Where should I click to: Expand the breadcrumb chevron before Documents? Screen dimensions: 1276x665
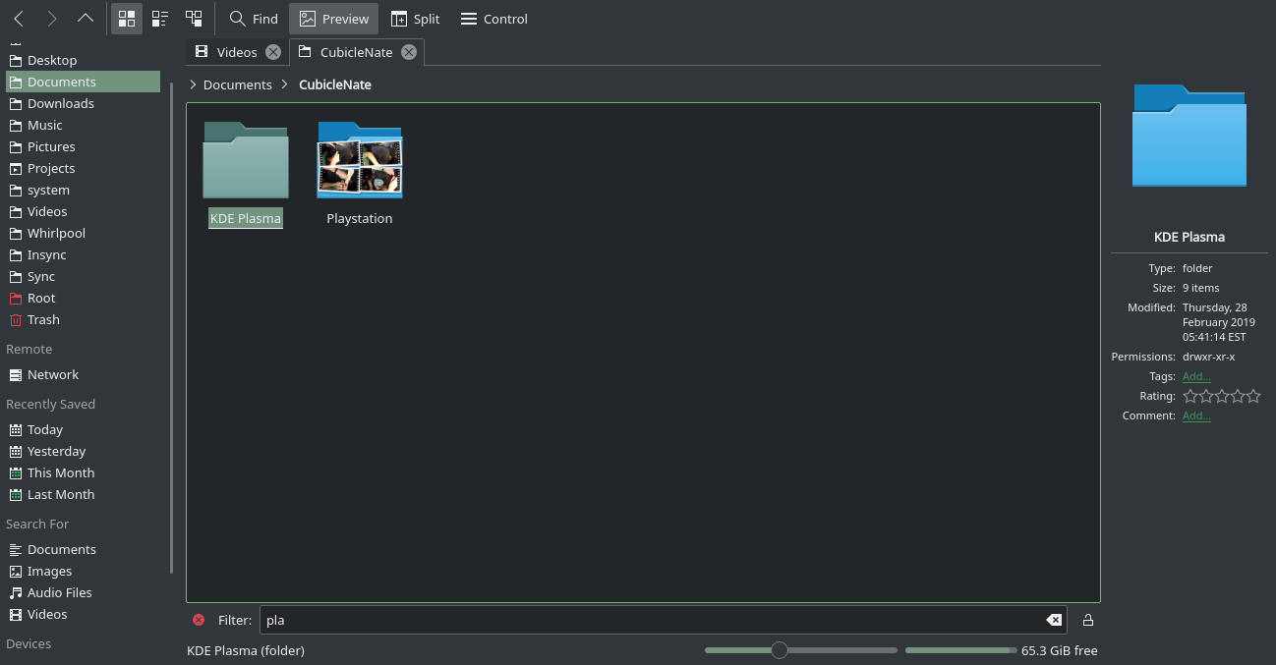coord(193,84)
